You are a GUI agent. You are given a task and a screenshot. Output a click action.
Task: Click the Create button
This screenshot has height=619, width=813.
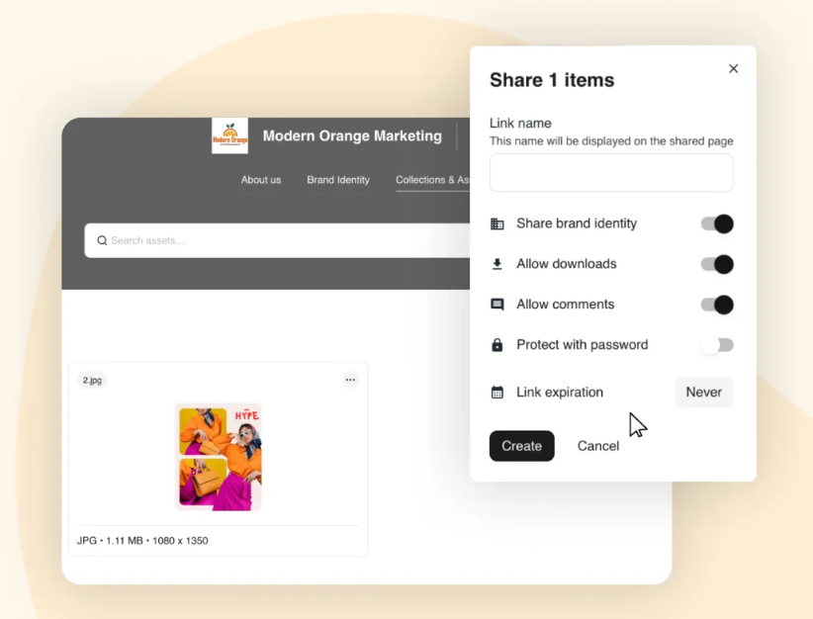(x=521, y=446)
